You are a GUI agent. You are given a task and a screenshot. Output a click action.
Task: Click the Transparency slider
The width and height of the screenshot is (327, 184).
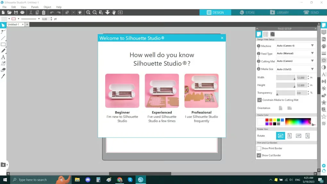pos(286,93)
